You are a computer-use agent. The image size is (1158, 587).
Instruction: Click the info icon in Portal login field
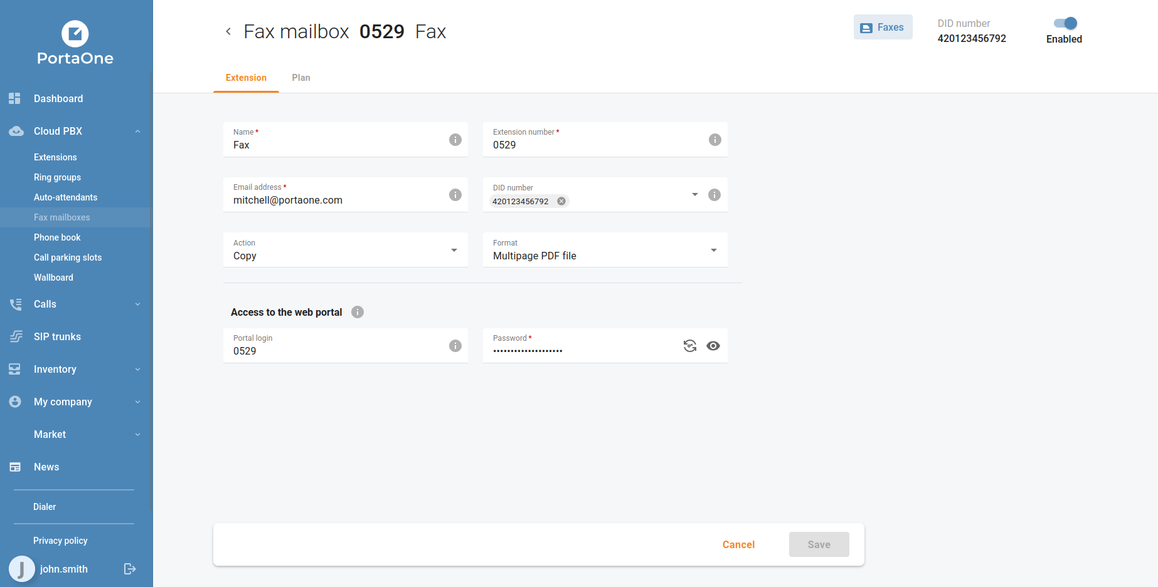click(x=455, y=346)
